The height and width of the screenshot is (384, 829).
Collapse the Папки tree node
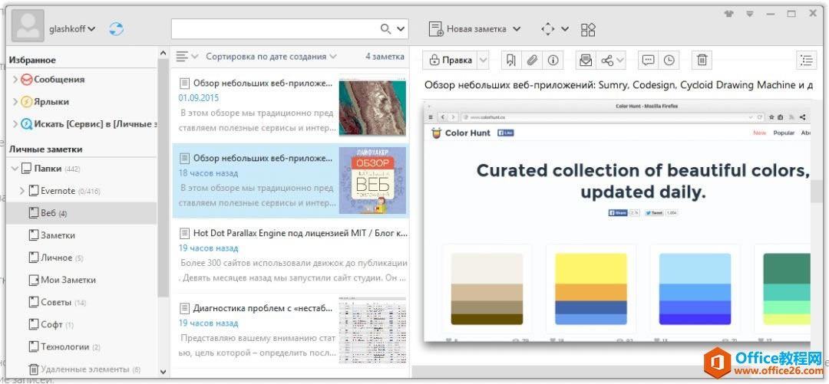coord(15,169)
